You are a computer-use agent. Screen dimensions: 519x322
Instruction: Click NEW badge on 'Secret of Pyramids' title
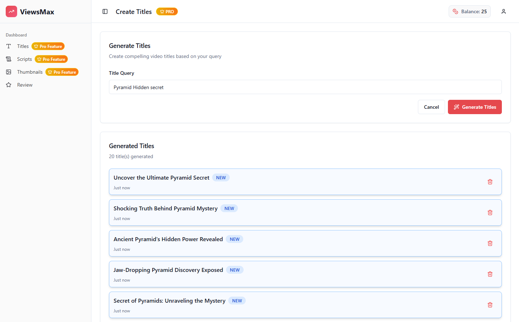[x=237, y=301]
